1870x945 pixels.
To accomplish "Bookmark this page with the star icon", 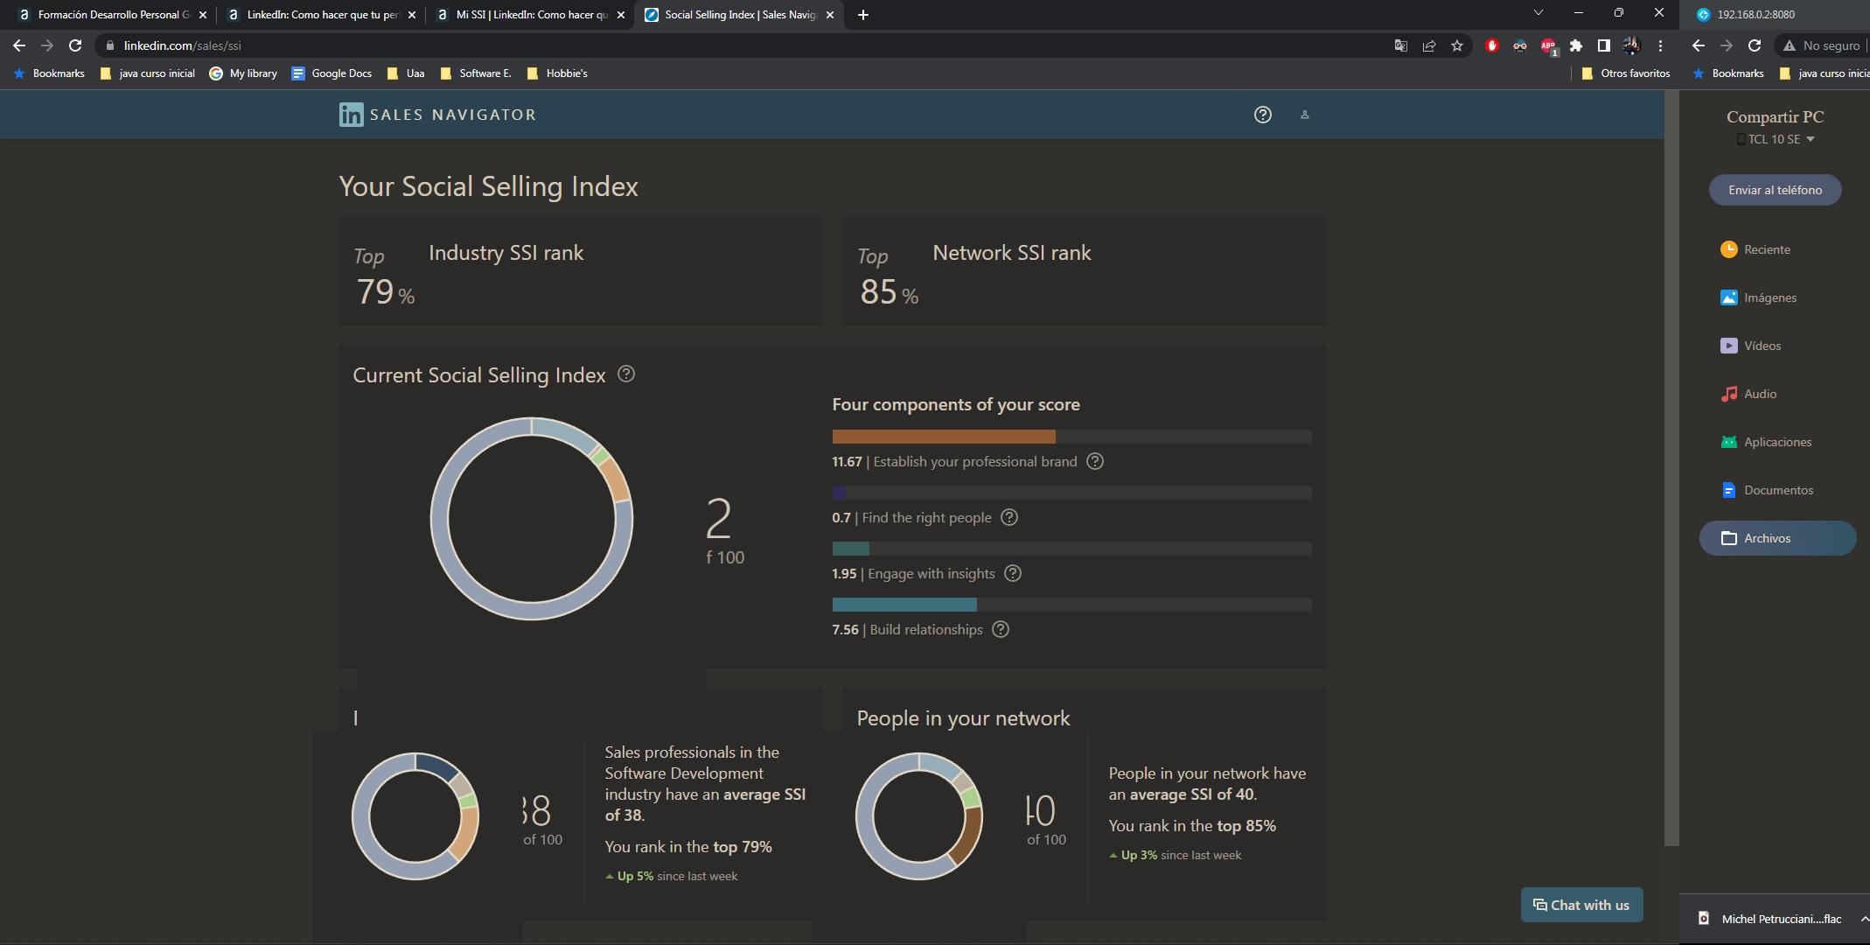I will (x=1457, y=45).
